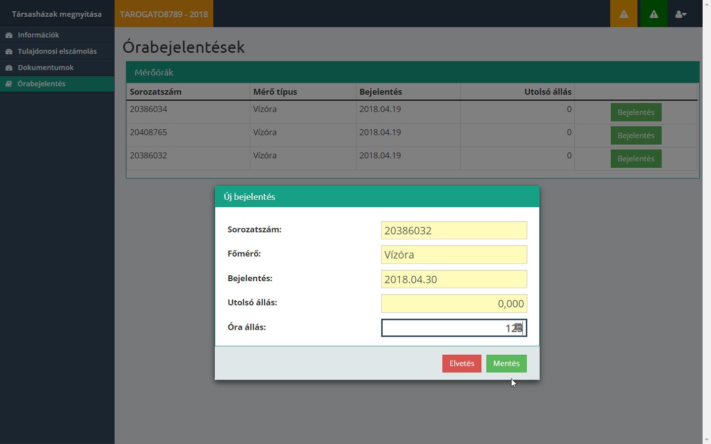Click into the Óra állás input field
Viewport: 711px width, 444px height.
[x=453, y=328]
